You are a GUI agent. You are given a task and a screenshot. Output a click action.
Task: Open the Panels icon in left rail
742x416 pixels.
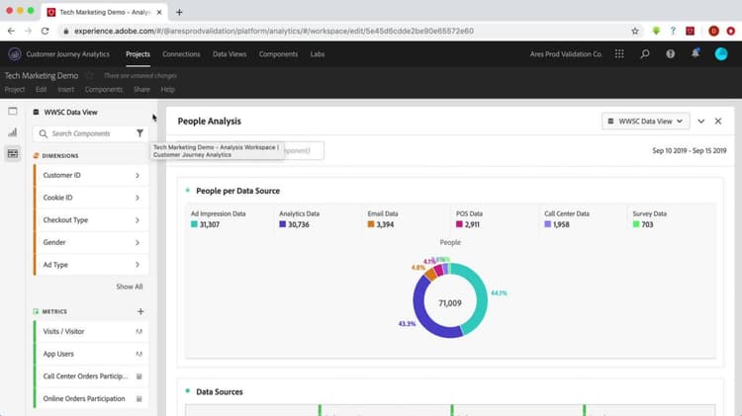(x=13, y=111)
